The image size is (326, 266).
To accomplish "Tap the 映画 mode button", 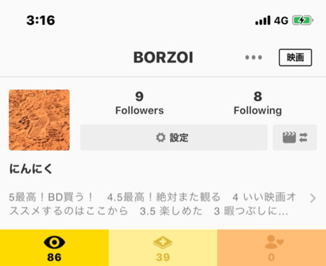I will 295,57.
